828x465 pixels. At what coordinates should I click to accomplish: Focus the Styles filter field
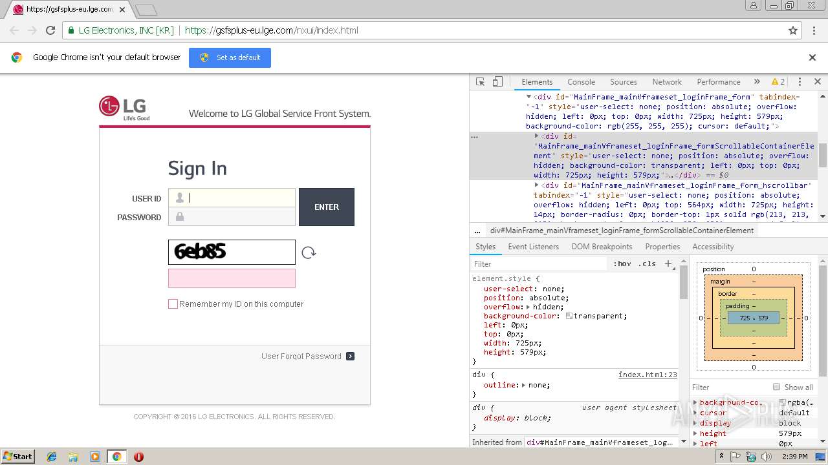point(541,263)
